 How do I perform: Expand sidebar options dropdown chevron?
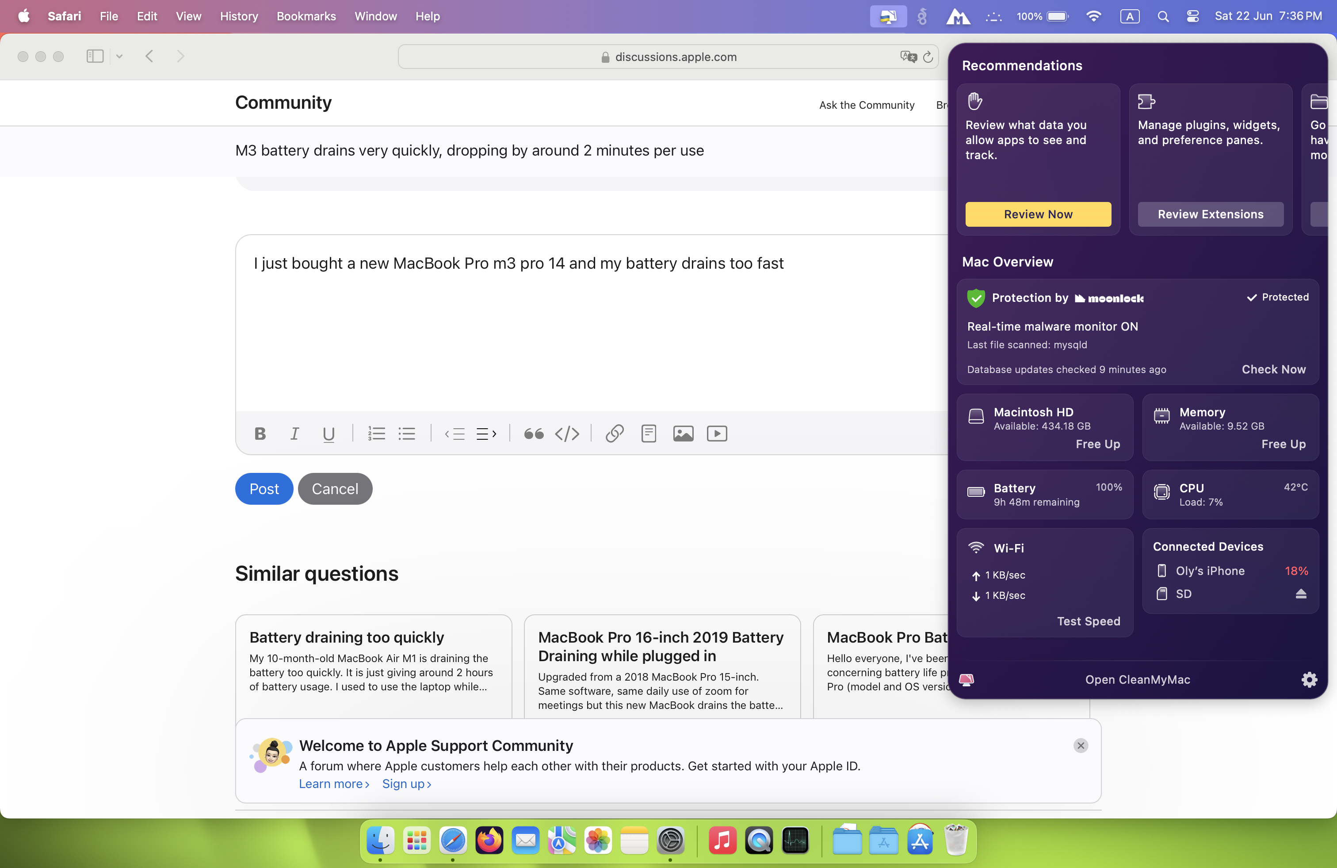[x=119, y=56]
